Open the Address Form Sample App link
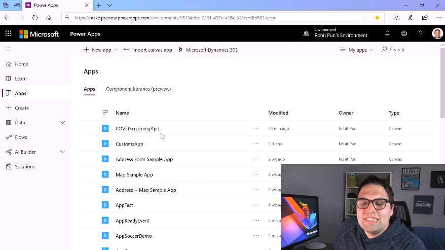 pyautogui.click(x=144, y=159)
